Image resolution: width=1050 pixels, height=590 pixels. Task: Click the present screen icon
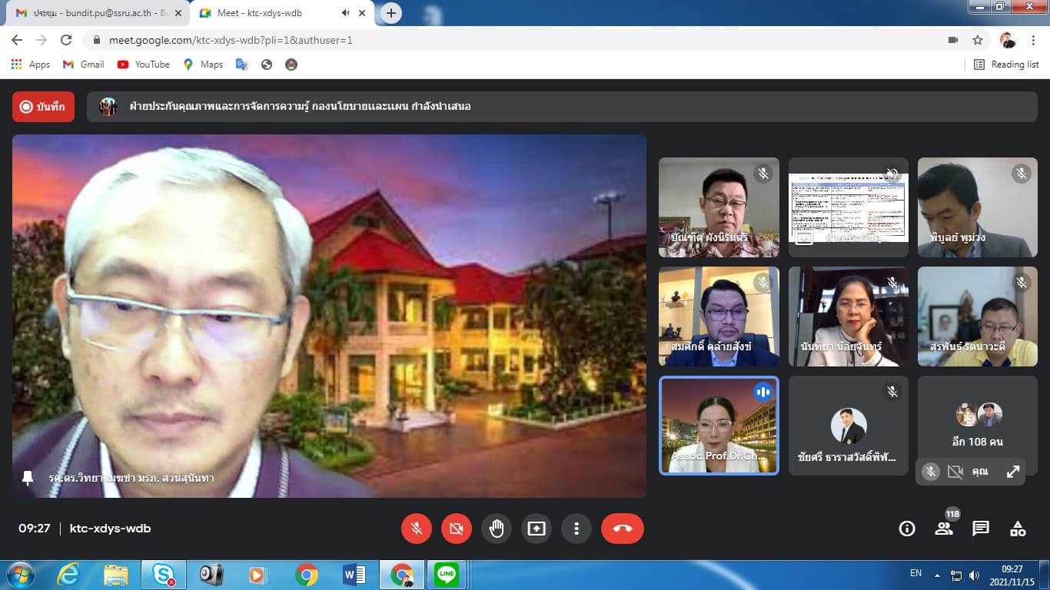[x=537, y=529]
